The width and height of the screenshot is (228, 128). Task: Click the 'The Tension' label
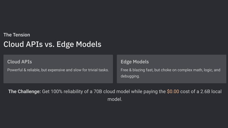click(x=17, y=35)
